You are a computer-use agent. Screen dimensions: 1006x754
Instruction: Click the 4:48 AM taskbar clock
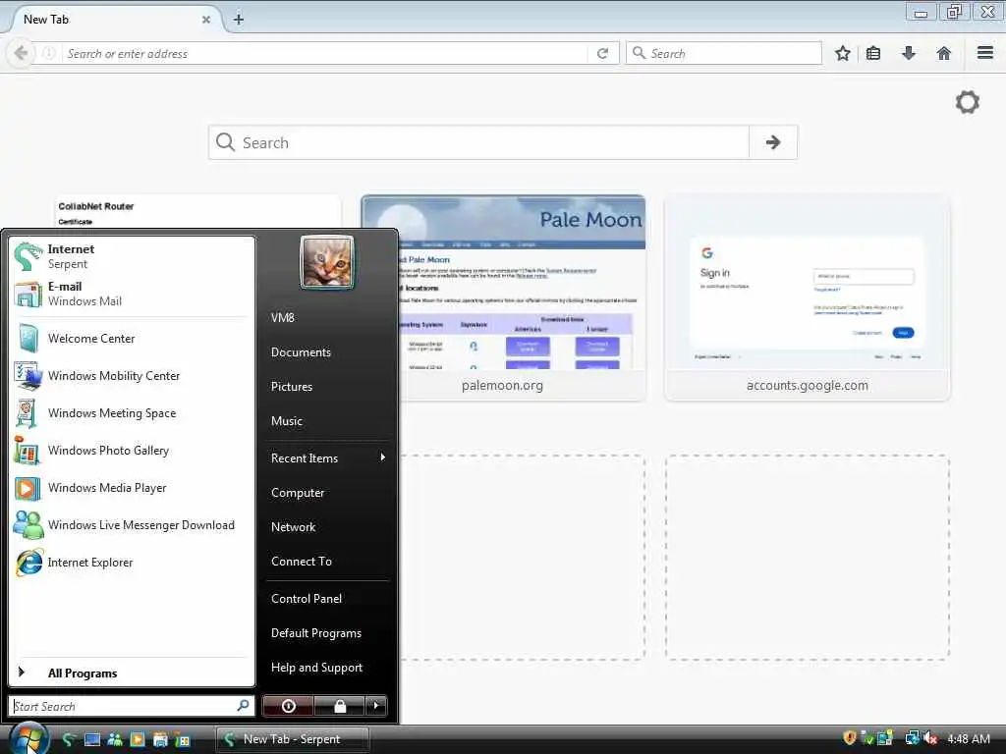pos(969,738)
